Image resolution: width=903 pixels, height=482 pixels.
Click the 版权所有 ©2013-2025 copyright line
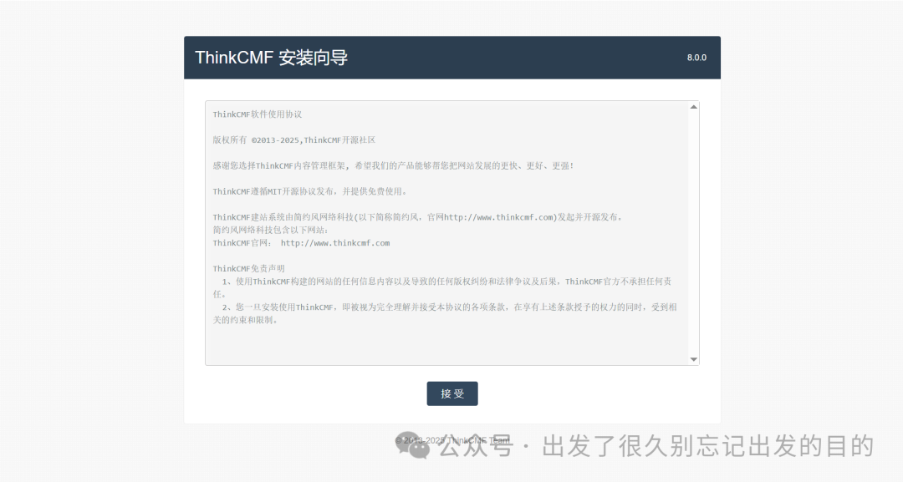click(293, 140)
